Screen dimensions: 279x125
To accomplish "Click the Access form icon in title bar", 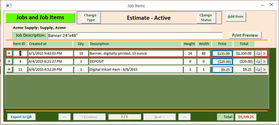I will (x=9, y=6).
